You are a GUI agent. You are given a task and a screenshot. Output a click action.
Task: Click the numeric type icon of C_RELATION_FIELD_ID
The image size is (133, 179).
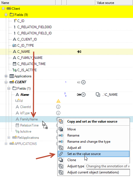(x=15, y=33)
